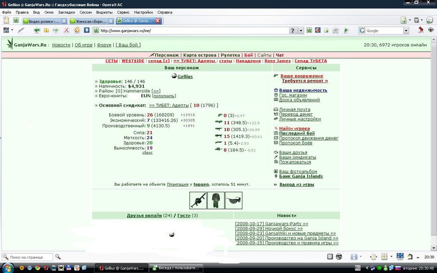The height and width of the screenshot is (273, 437).
Task: Click the clock with green arrow icon
Action: tap(429, 20)
